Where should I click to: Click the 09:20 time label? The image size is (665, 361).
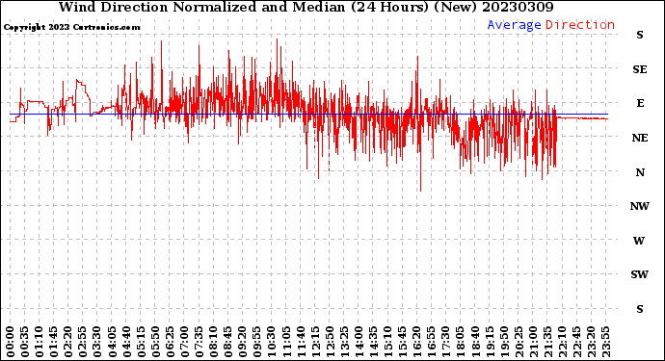click(x=243, y=343)
